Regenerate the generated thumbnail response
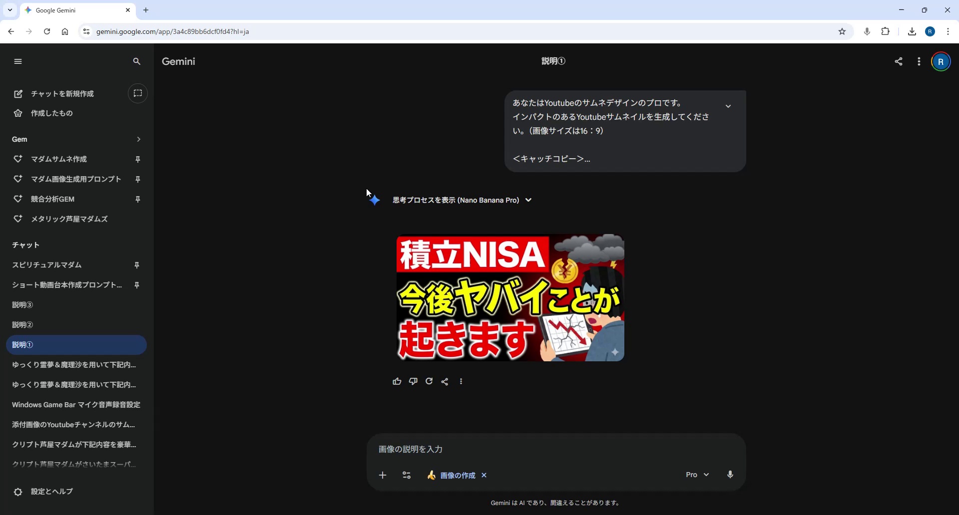 point(429,381)
